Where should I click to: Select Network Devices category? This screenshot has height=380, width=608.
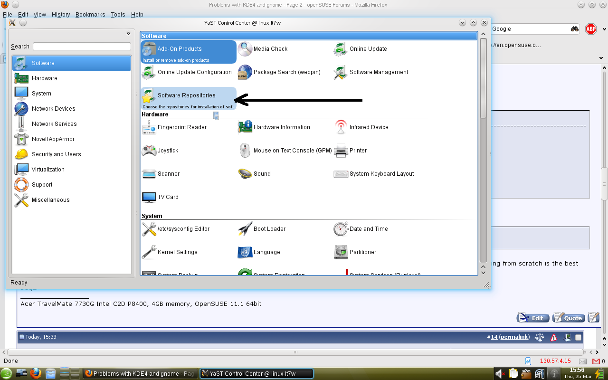click(x=72, y=109)
